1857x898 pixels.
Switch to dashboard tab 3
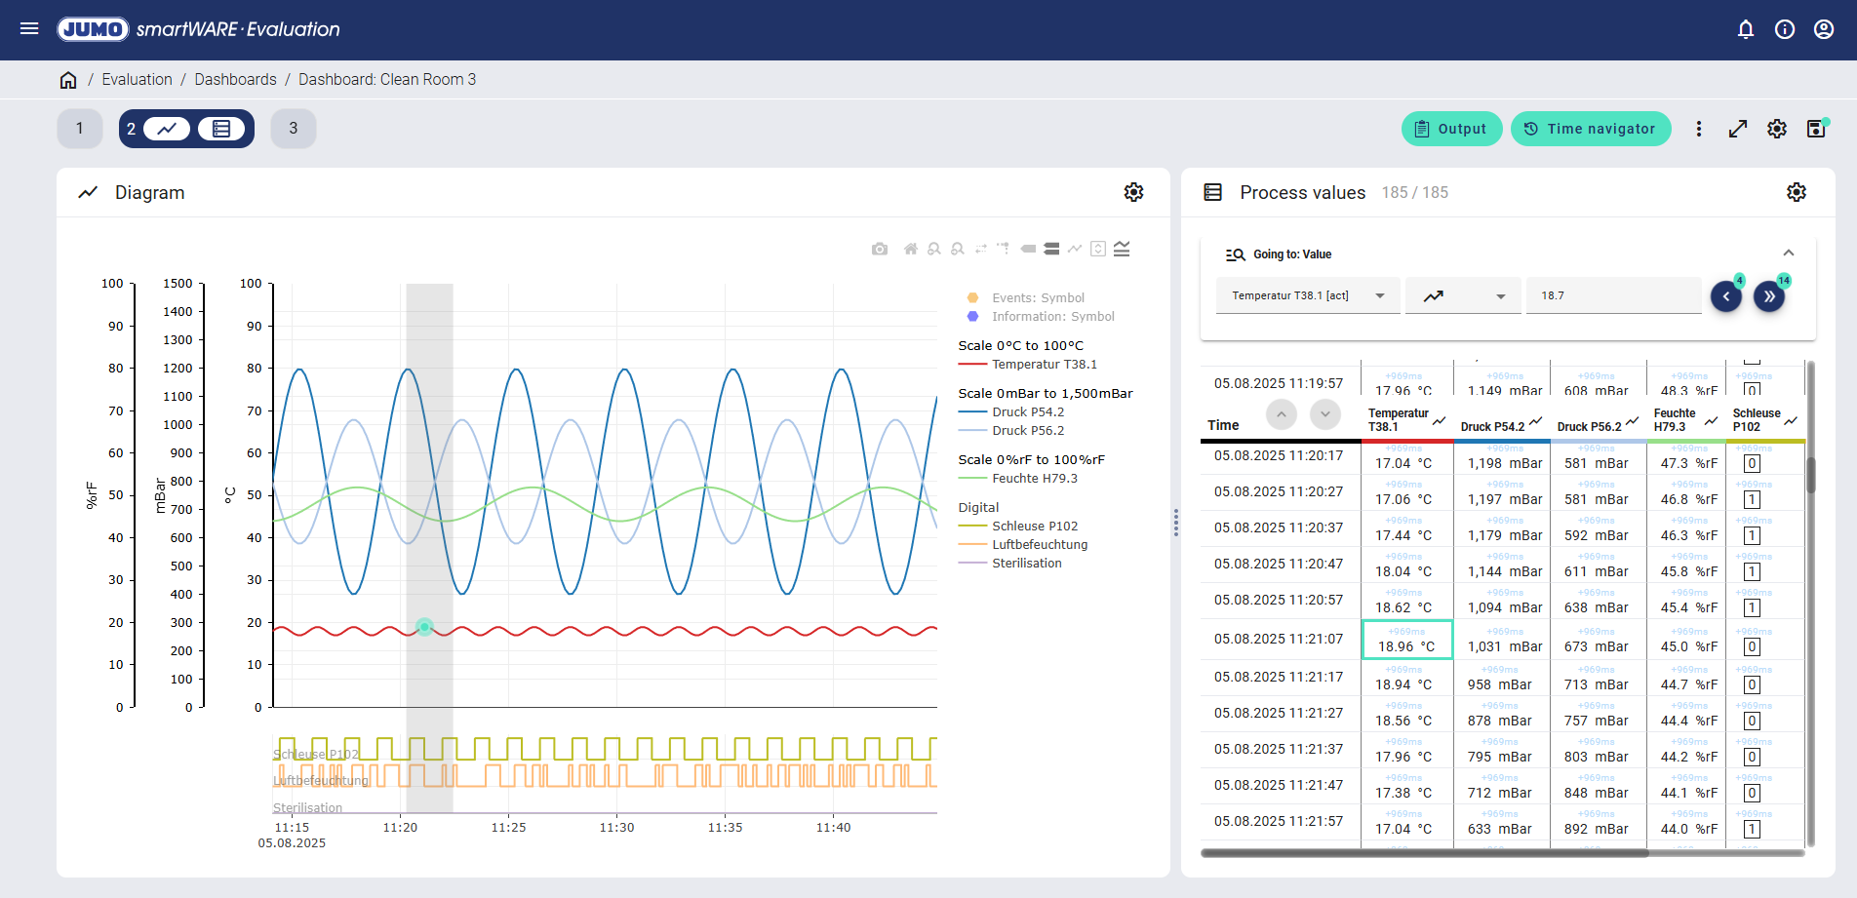[x=293, y=129]
